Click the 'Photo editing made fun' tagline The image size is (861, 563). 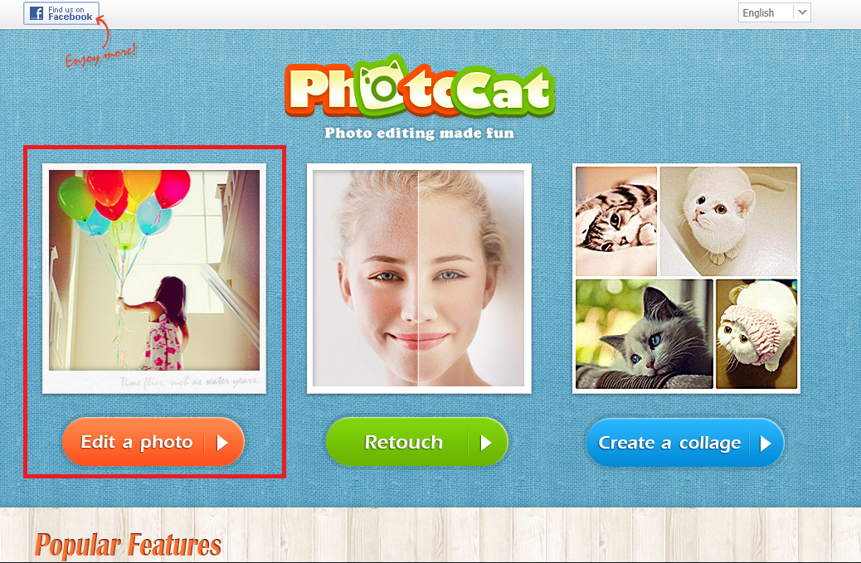click(419, 133)
